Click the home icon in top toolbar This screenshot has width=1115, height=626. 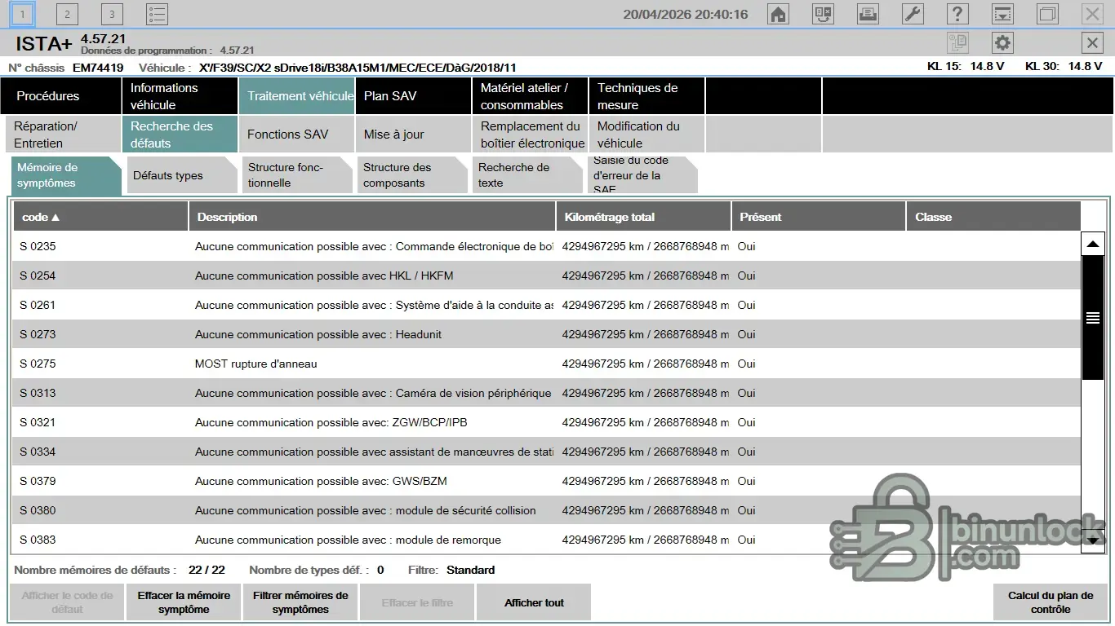click(x=778, y=14)
